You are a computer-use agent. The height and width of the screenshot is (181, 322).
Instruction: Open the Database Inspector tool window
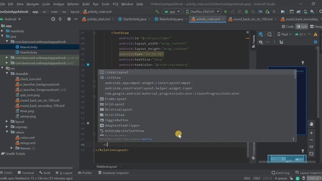114,173
